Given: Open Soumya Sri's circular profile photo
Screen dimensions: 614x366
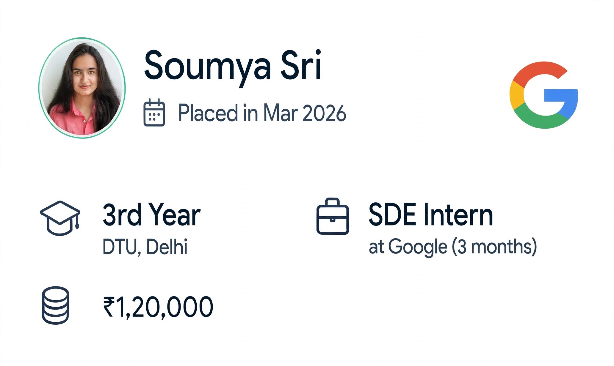Looking at the screenshot, I should click(82, 88).
